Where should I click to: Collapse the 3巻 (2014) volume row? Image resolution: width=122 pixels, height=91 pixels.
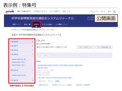(x=22, y=54)
